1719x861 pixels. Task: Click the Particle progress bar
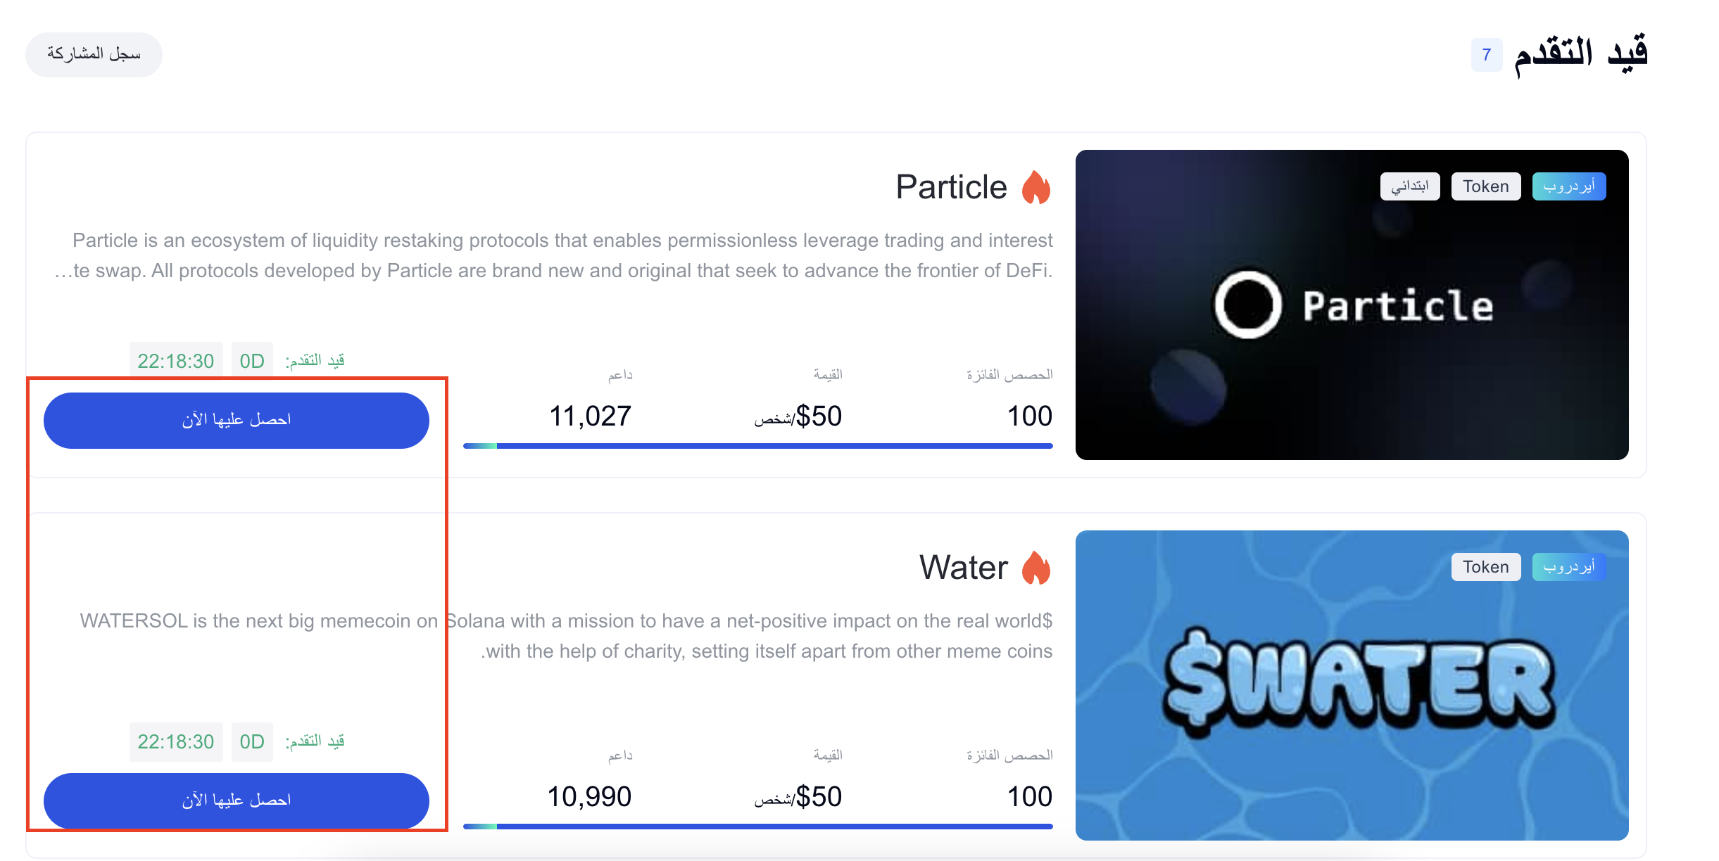(x=757, y=446)
